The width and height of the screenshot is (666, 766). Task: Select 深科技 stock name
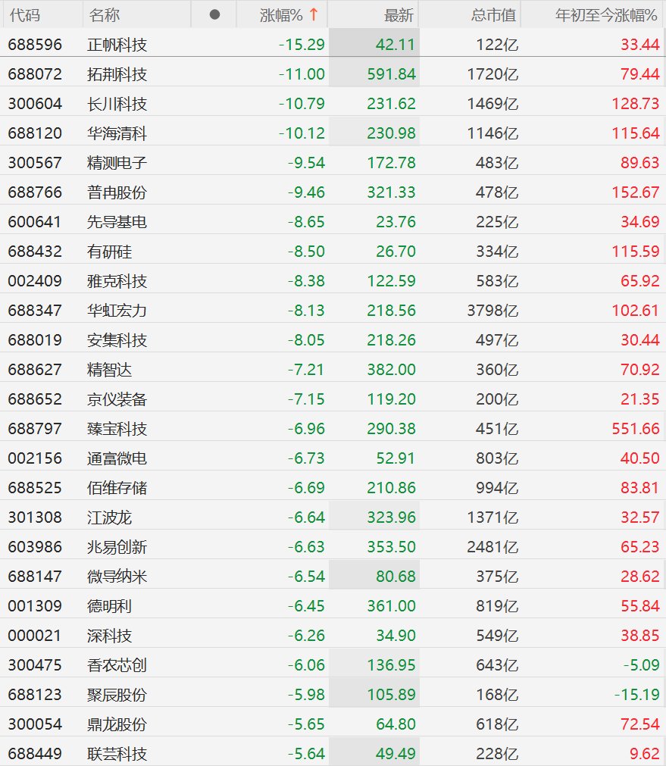coord(109,636)
